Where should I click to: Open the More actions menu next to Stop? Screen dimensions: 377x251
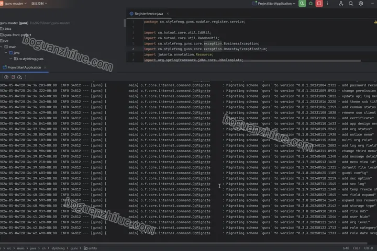(327, 3)
